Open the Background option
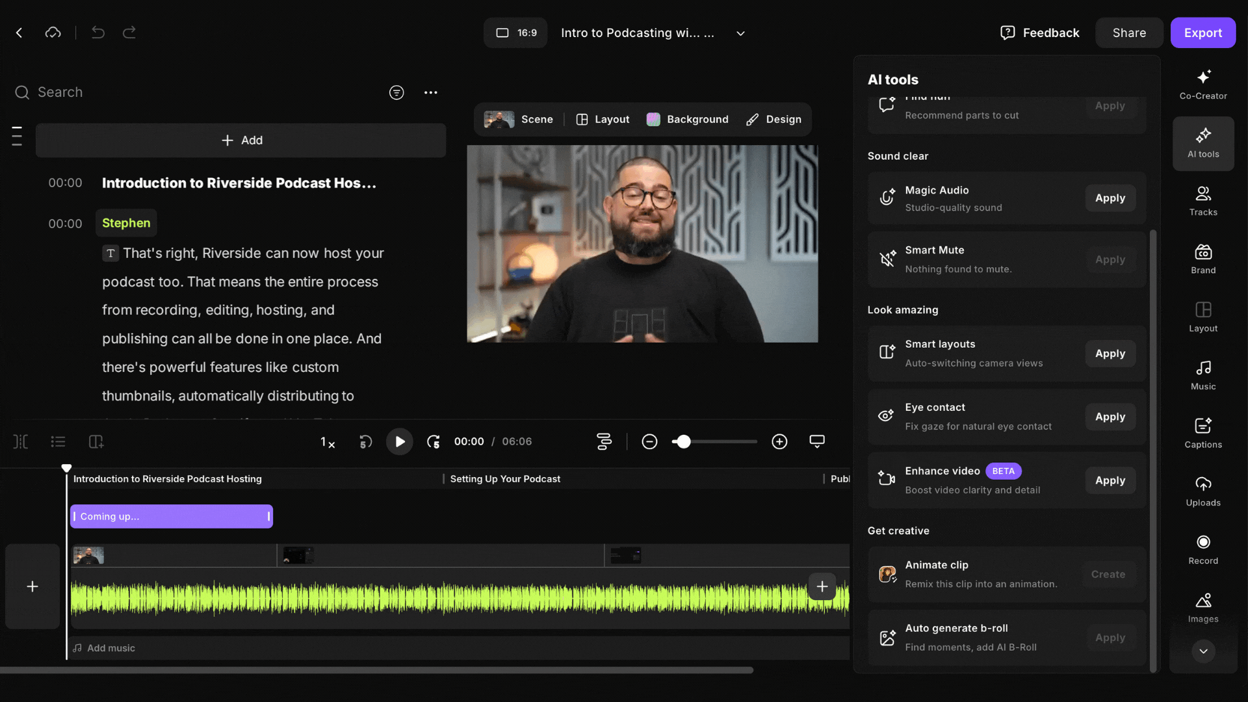Image resolution: width=1248 pixels, height=702 pixels. click(x=687, y=120)
